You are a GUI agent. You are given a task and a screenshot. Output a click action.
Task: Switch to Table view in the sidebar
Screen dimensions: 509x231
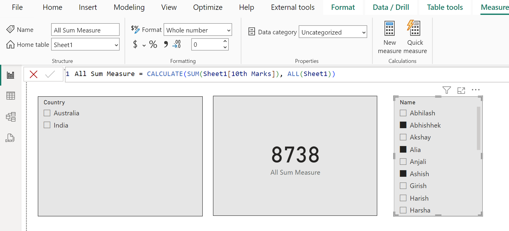tap(10, 96)
